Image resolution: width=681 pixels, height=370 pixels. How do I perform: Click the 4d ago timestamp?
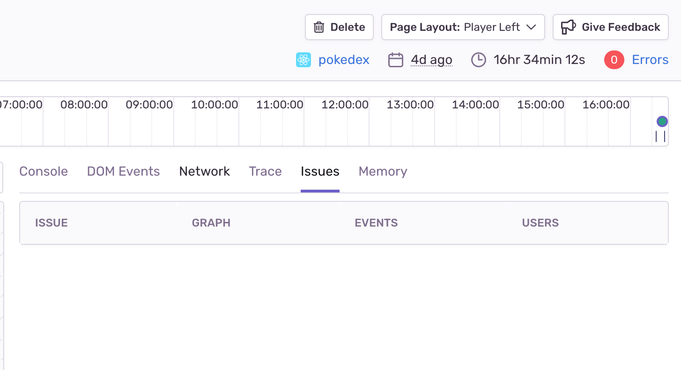(x=431, y=60)
